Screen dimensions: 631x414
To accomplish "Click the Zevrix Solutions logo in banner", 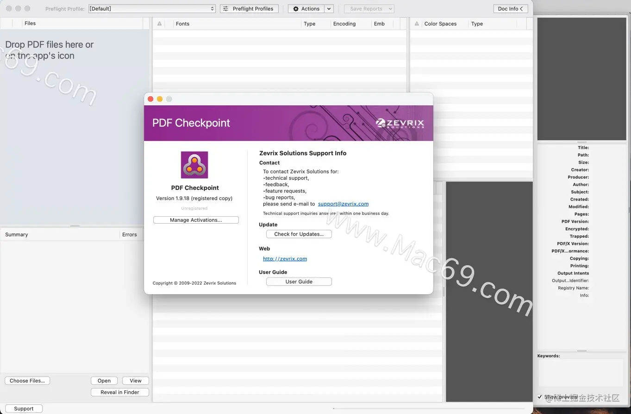I will (400, 123).
